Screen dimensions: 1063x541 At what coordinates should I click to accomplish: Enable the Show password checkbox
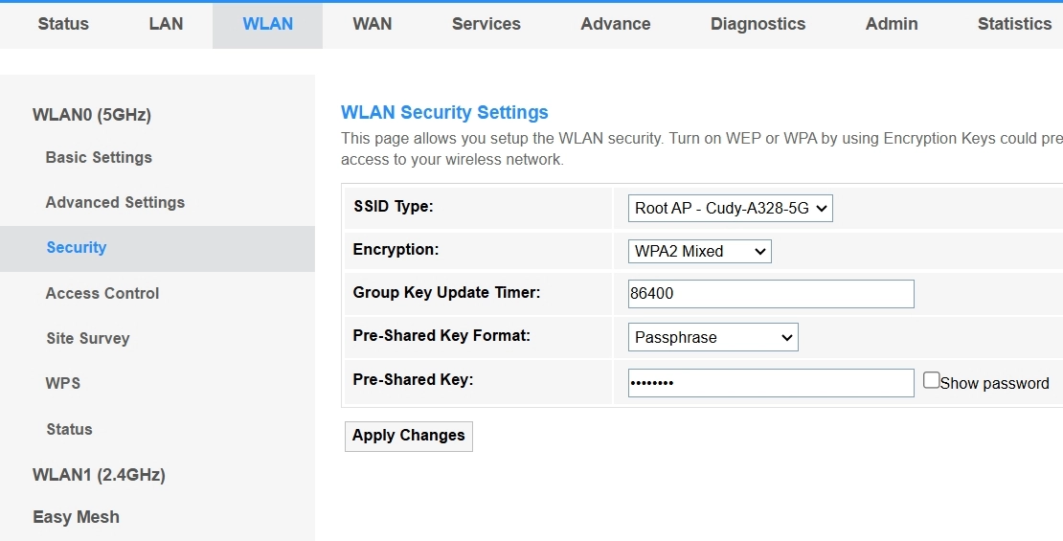tap(932, 381)
